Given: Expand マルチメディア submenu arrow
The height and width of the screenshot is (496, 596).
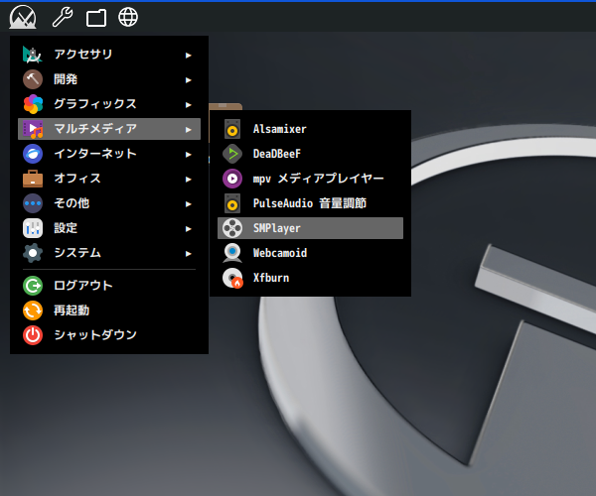Looking at the screenshot, I should pos(188,130).
